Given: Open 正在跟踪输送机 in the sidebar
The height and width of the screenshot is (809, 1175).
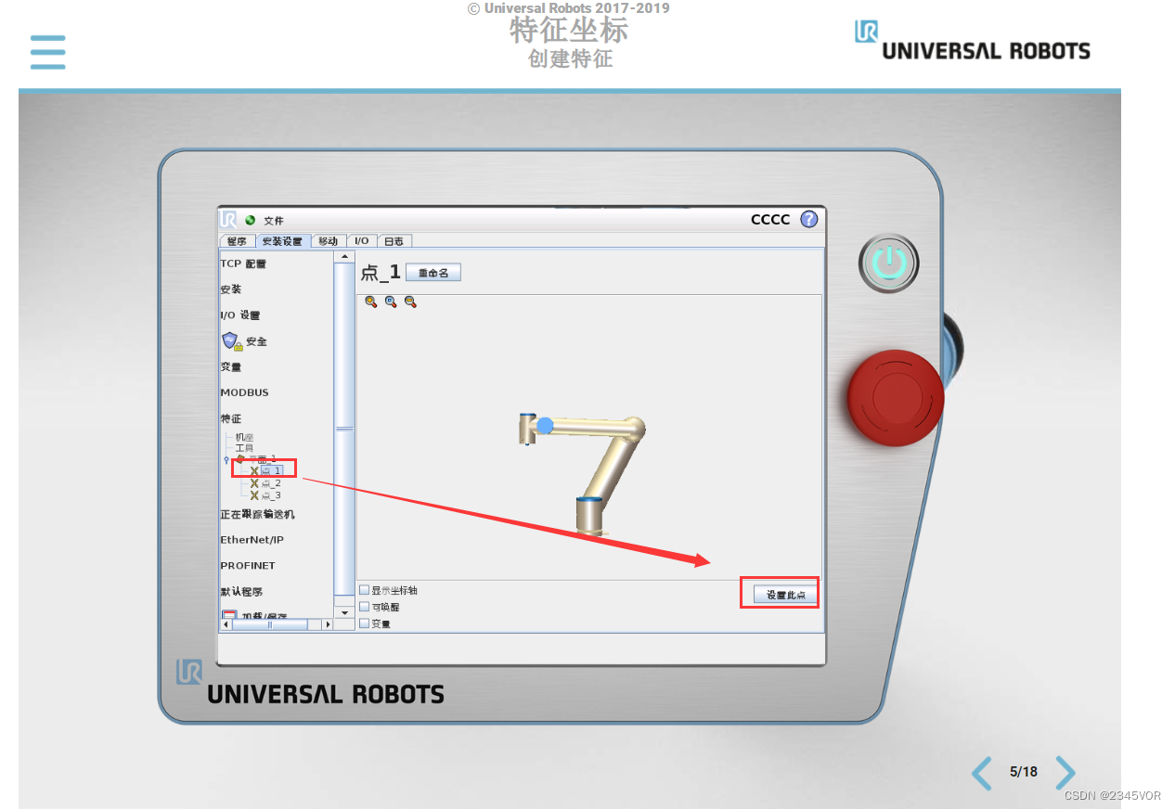Looking at the screenshot, I should (x=257, y=514).
